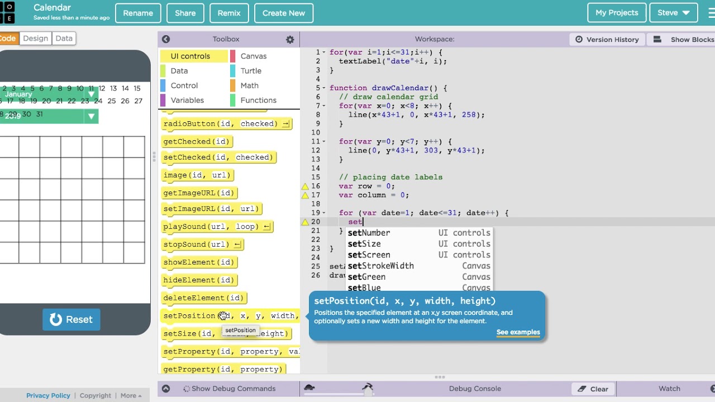Fold the for loop at line 7
Viewport: 715px width, 402px height.
(324, 106)
